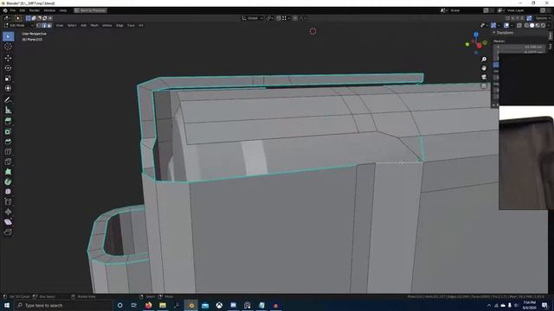
Task: Open the Edit menu
Action: [23, 10]
